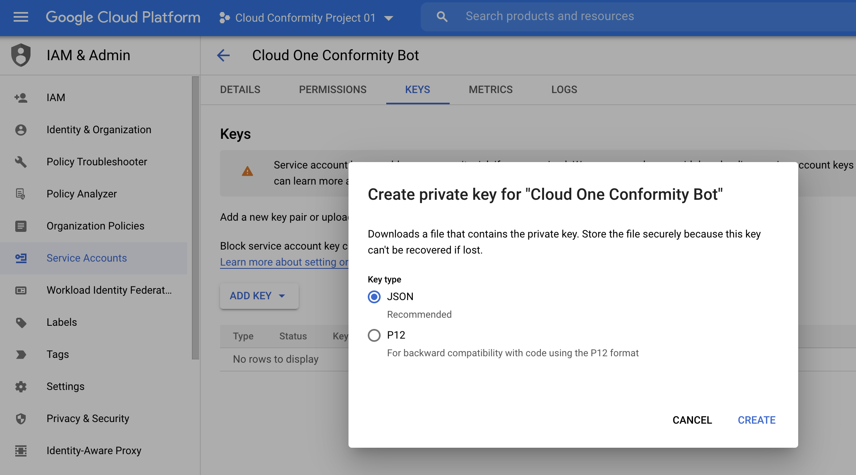Select the JSON key type radio button
This screenshot has width=856, height=475.
point(374,297)
